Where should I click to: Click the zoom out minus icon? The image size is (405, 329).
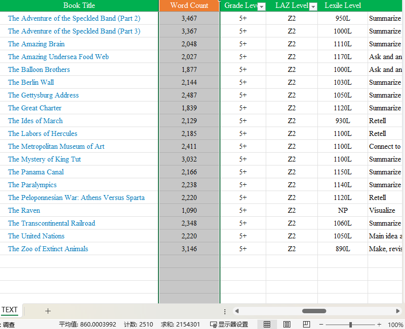pyautogui.click(x=321, y=325)
